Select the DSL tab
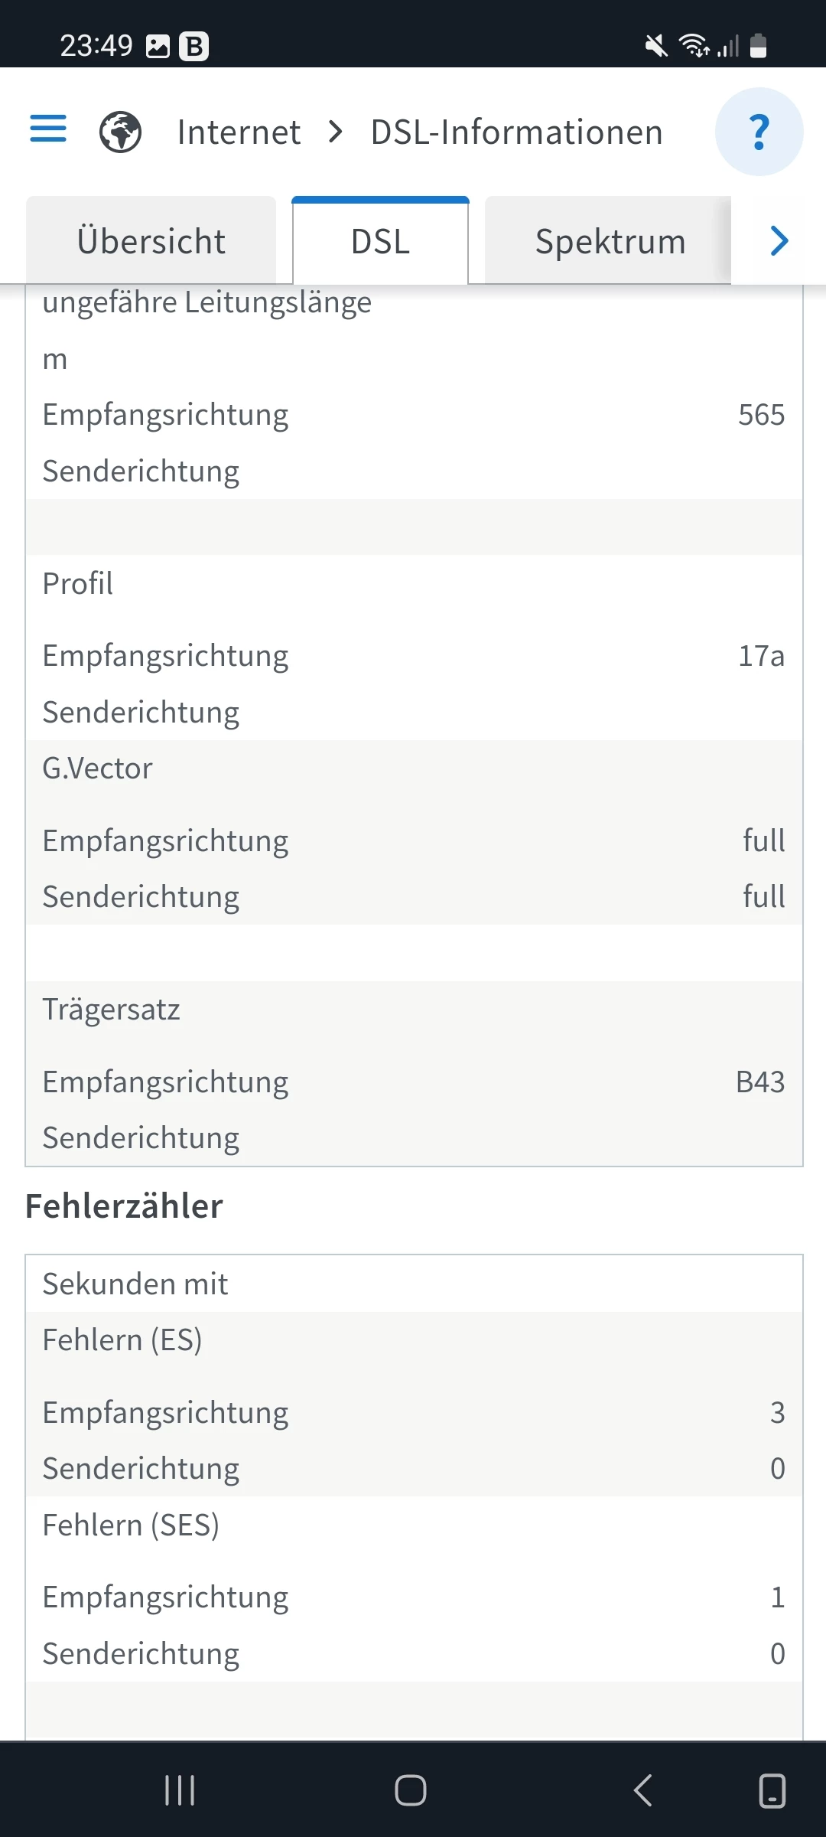This screenshot has width=826, height=1837. 380,240
